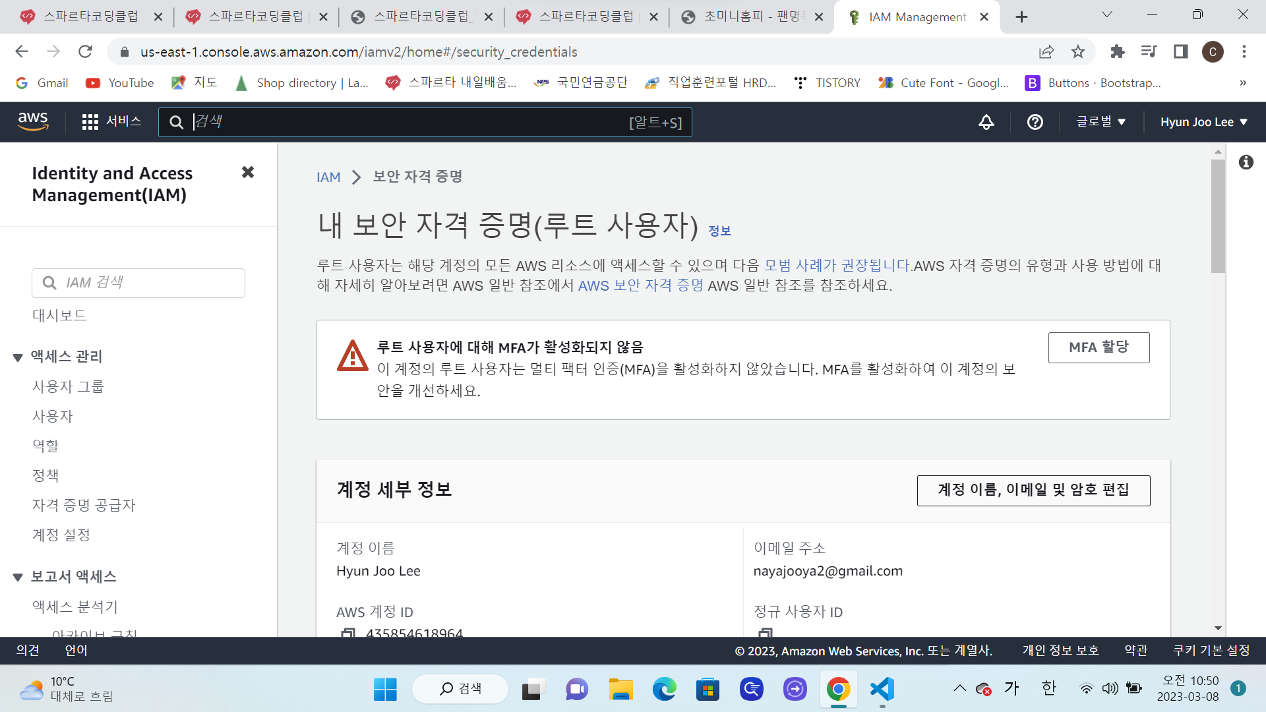Open 자격 증명 공급자 in sidebar
The height and width of the screenshot is (712, 1266).
(84, 506)
